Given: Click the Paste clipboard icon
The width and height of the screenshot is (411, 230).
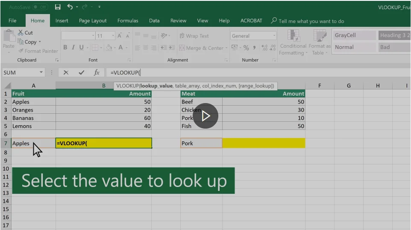Looking at the screenshot, I should 9,35.
